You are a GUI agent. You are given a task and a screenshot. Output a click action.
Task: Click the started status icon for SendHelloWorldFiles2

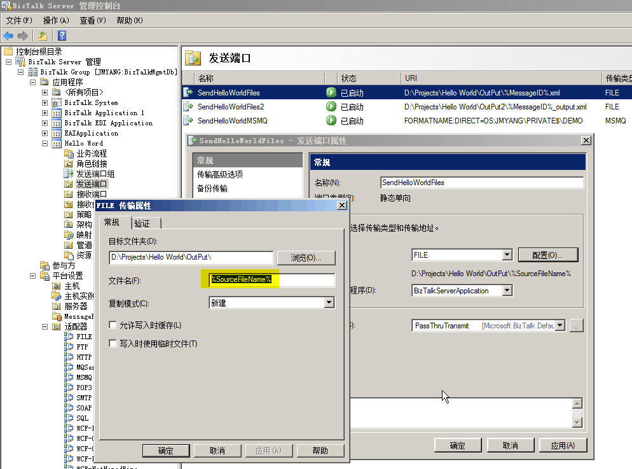click(x=331, y=106)
